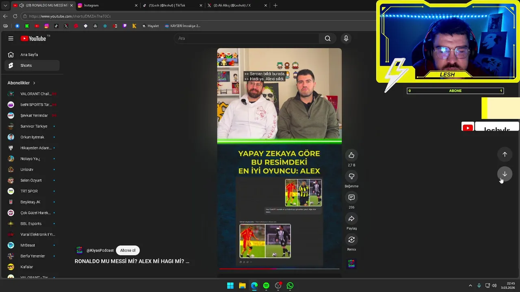Close the Instagram tab
The image size is (520, 292).
coord(136,5)
